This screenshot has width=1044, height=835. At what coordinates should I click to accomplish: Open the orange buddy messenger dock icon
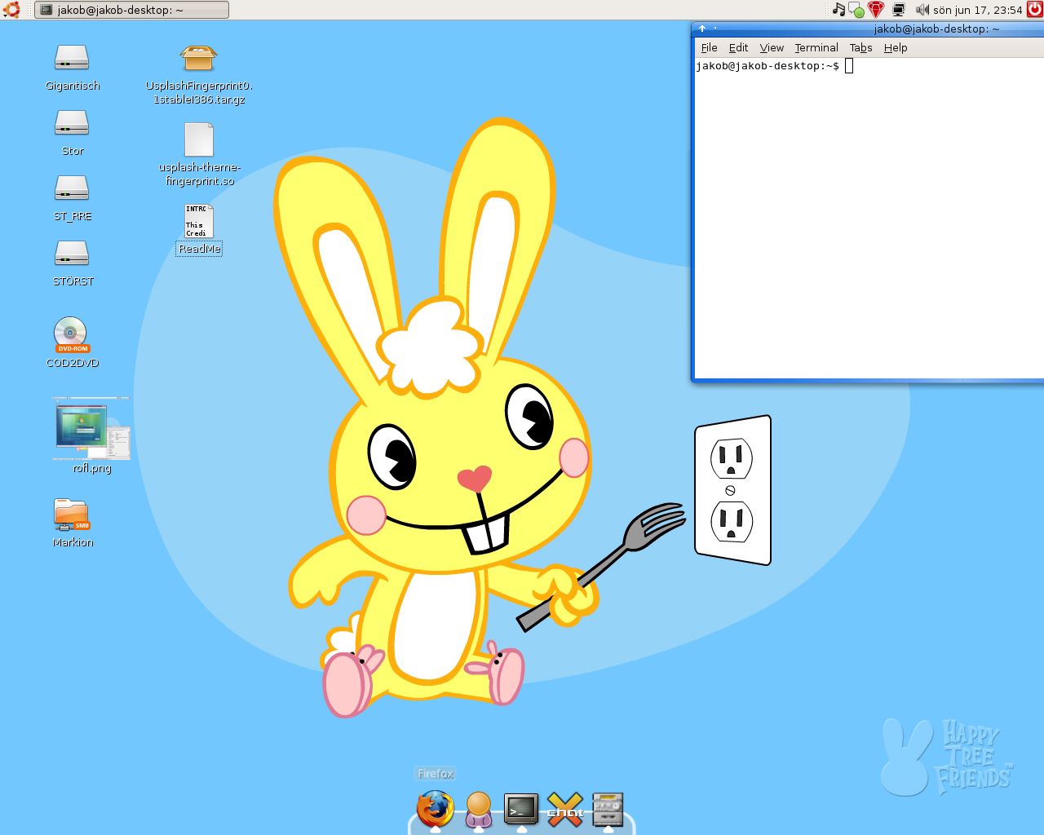pyautogui.click(x=479, y=809)
